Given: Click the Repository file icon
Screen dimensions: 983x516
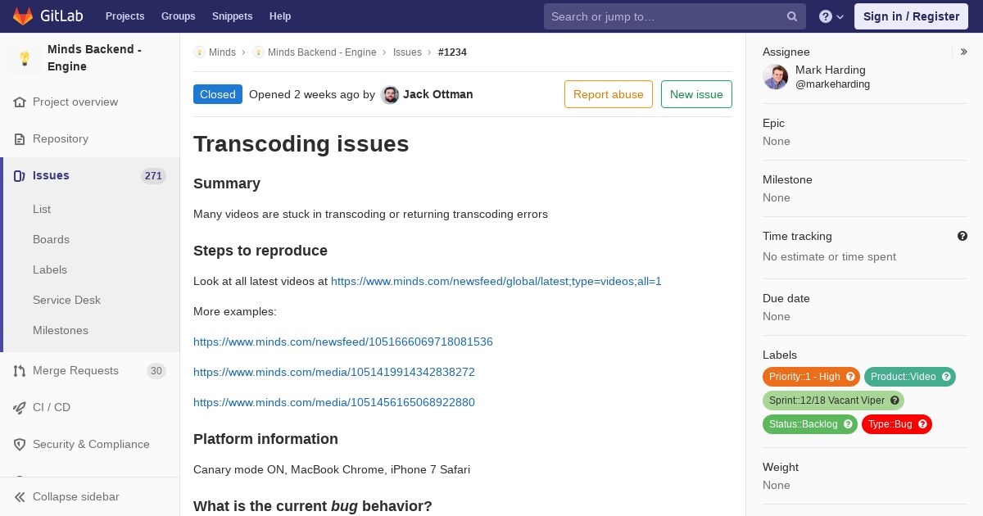Looking at the screenshot, I should point(20,139).
